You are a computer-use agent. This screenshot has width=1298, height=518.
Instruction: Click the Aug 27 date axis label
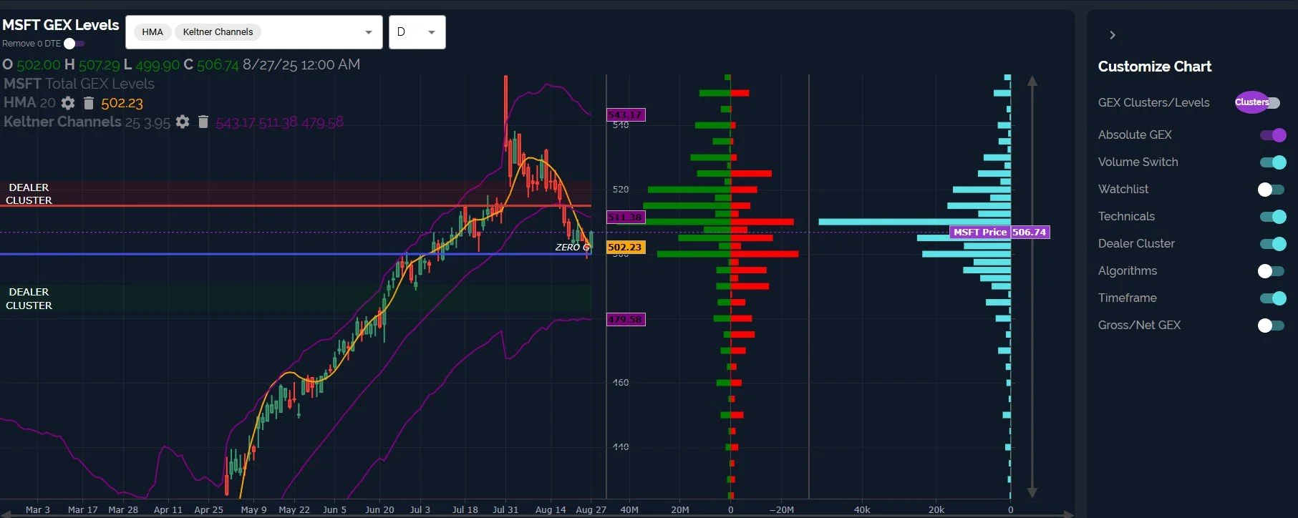(591, 509)
